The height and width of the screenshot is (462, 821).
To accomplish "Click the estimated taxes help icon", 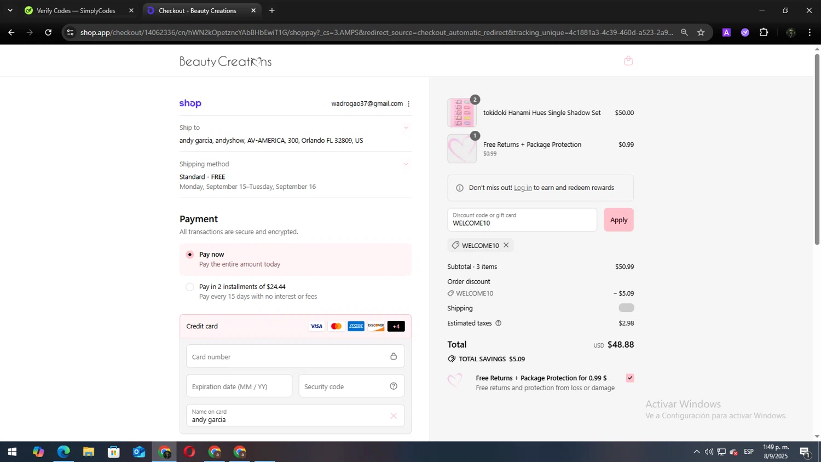I will point(498,323).
